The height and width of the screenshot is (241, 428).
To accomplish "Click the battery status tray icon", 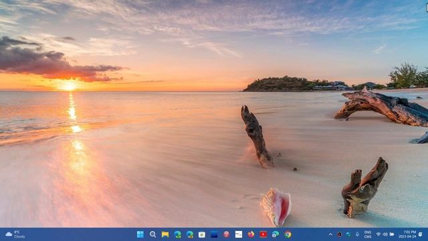I will coord(392,234).
